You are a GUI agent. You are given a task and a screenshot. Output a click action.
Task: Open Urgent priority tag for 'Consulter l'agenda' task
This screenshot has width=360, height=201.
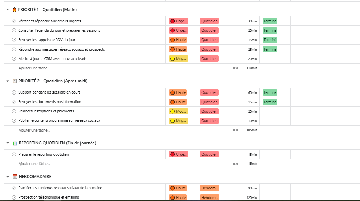click(179, 30)
